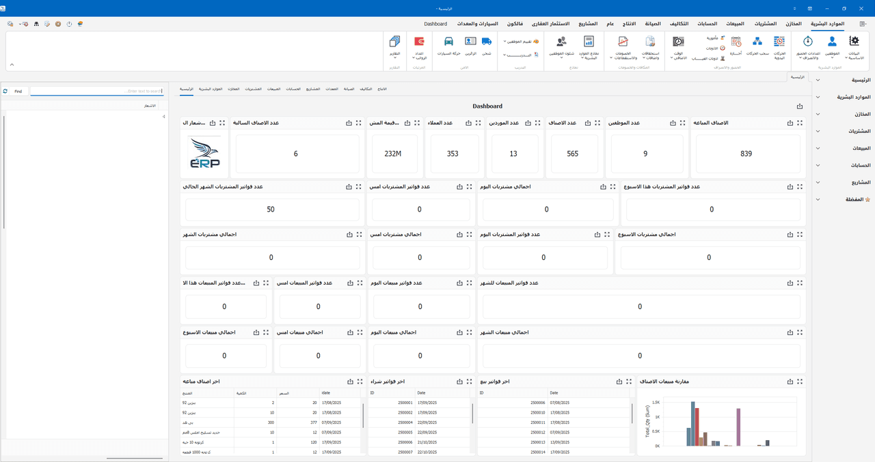Click invoice ID 2500006 in sales table

pos(538,403)
